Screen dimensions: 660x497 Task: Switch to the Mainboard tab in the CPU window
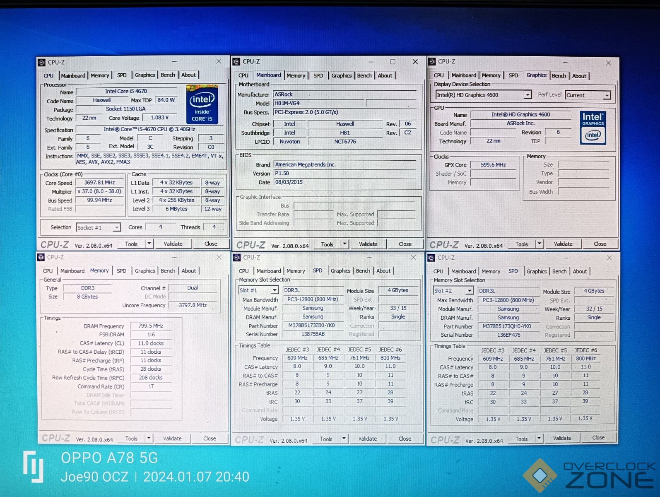(x=73, y=75)
